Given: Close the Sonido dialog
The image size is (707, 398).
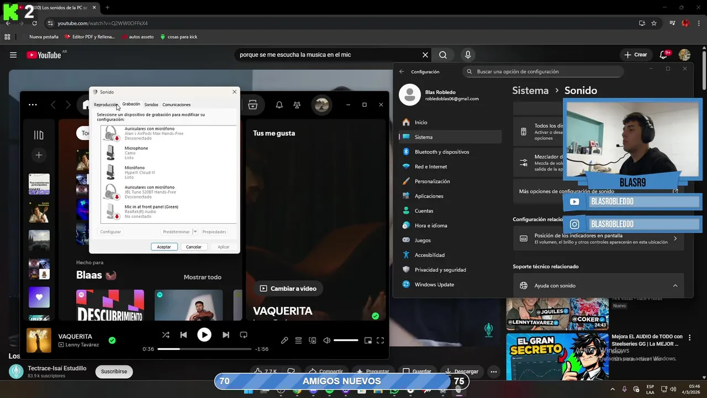Looking at the screenshot, I should (234, 92).
